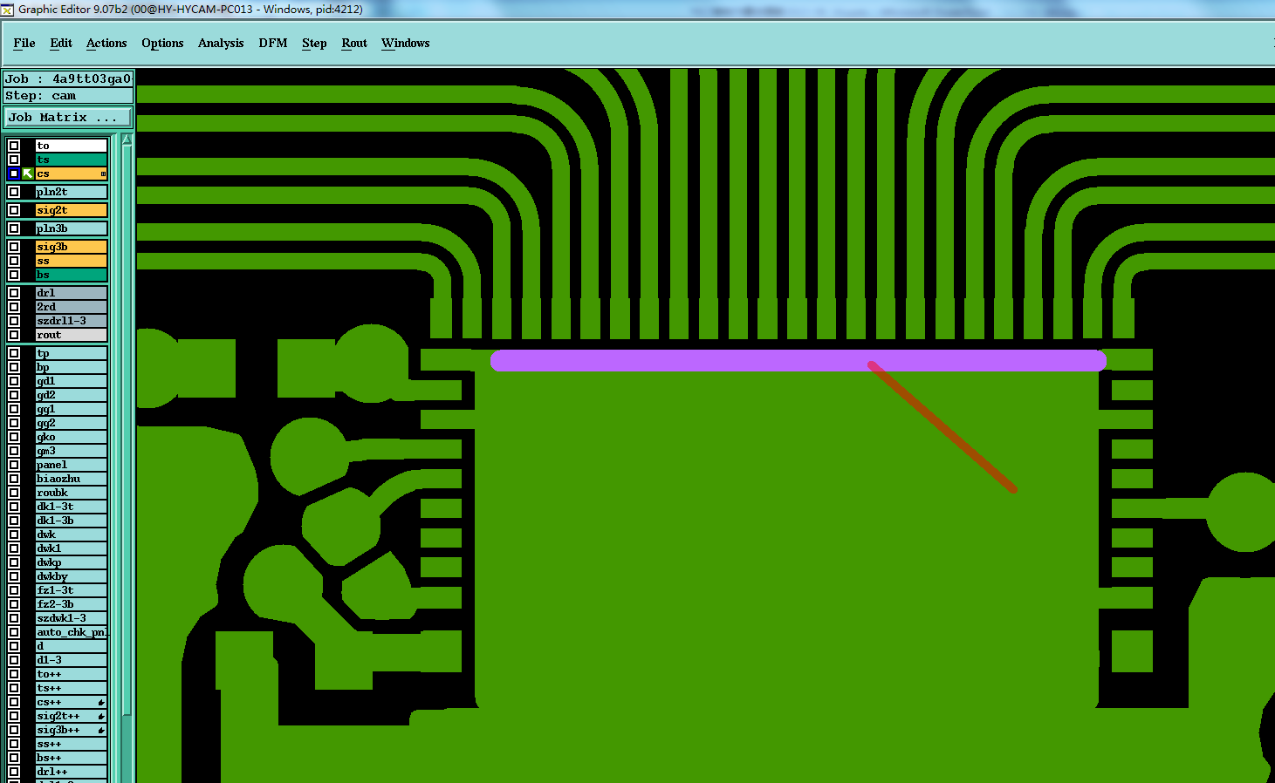
Task: Open the Rout menu
Action: (x=354, y=43)
